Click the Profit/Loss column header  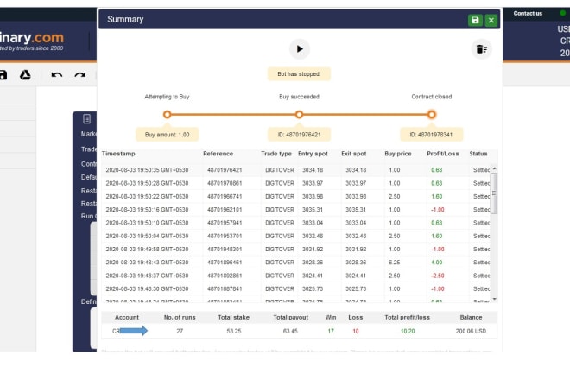(443, 154)
